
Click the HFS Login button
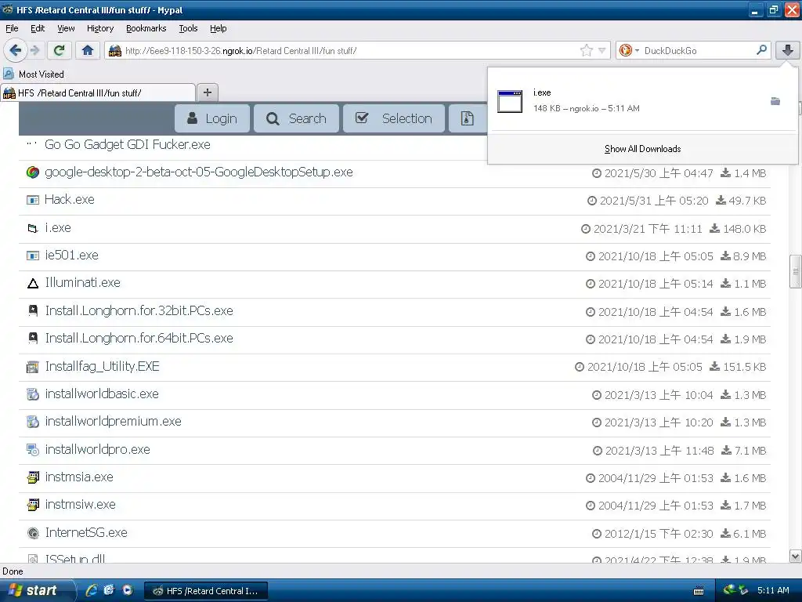pos(212,118)
